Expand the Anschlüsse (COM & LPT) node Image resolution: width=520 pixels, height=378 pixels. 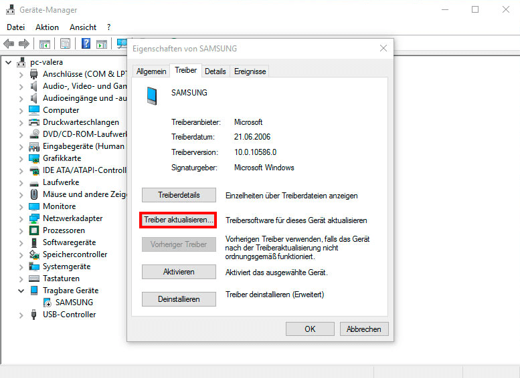[21, 75]
